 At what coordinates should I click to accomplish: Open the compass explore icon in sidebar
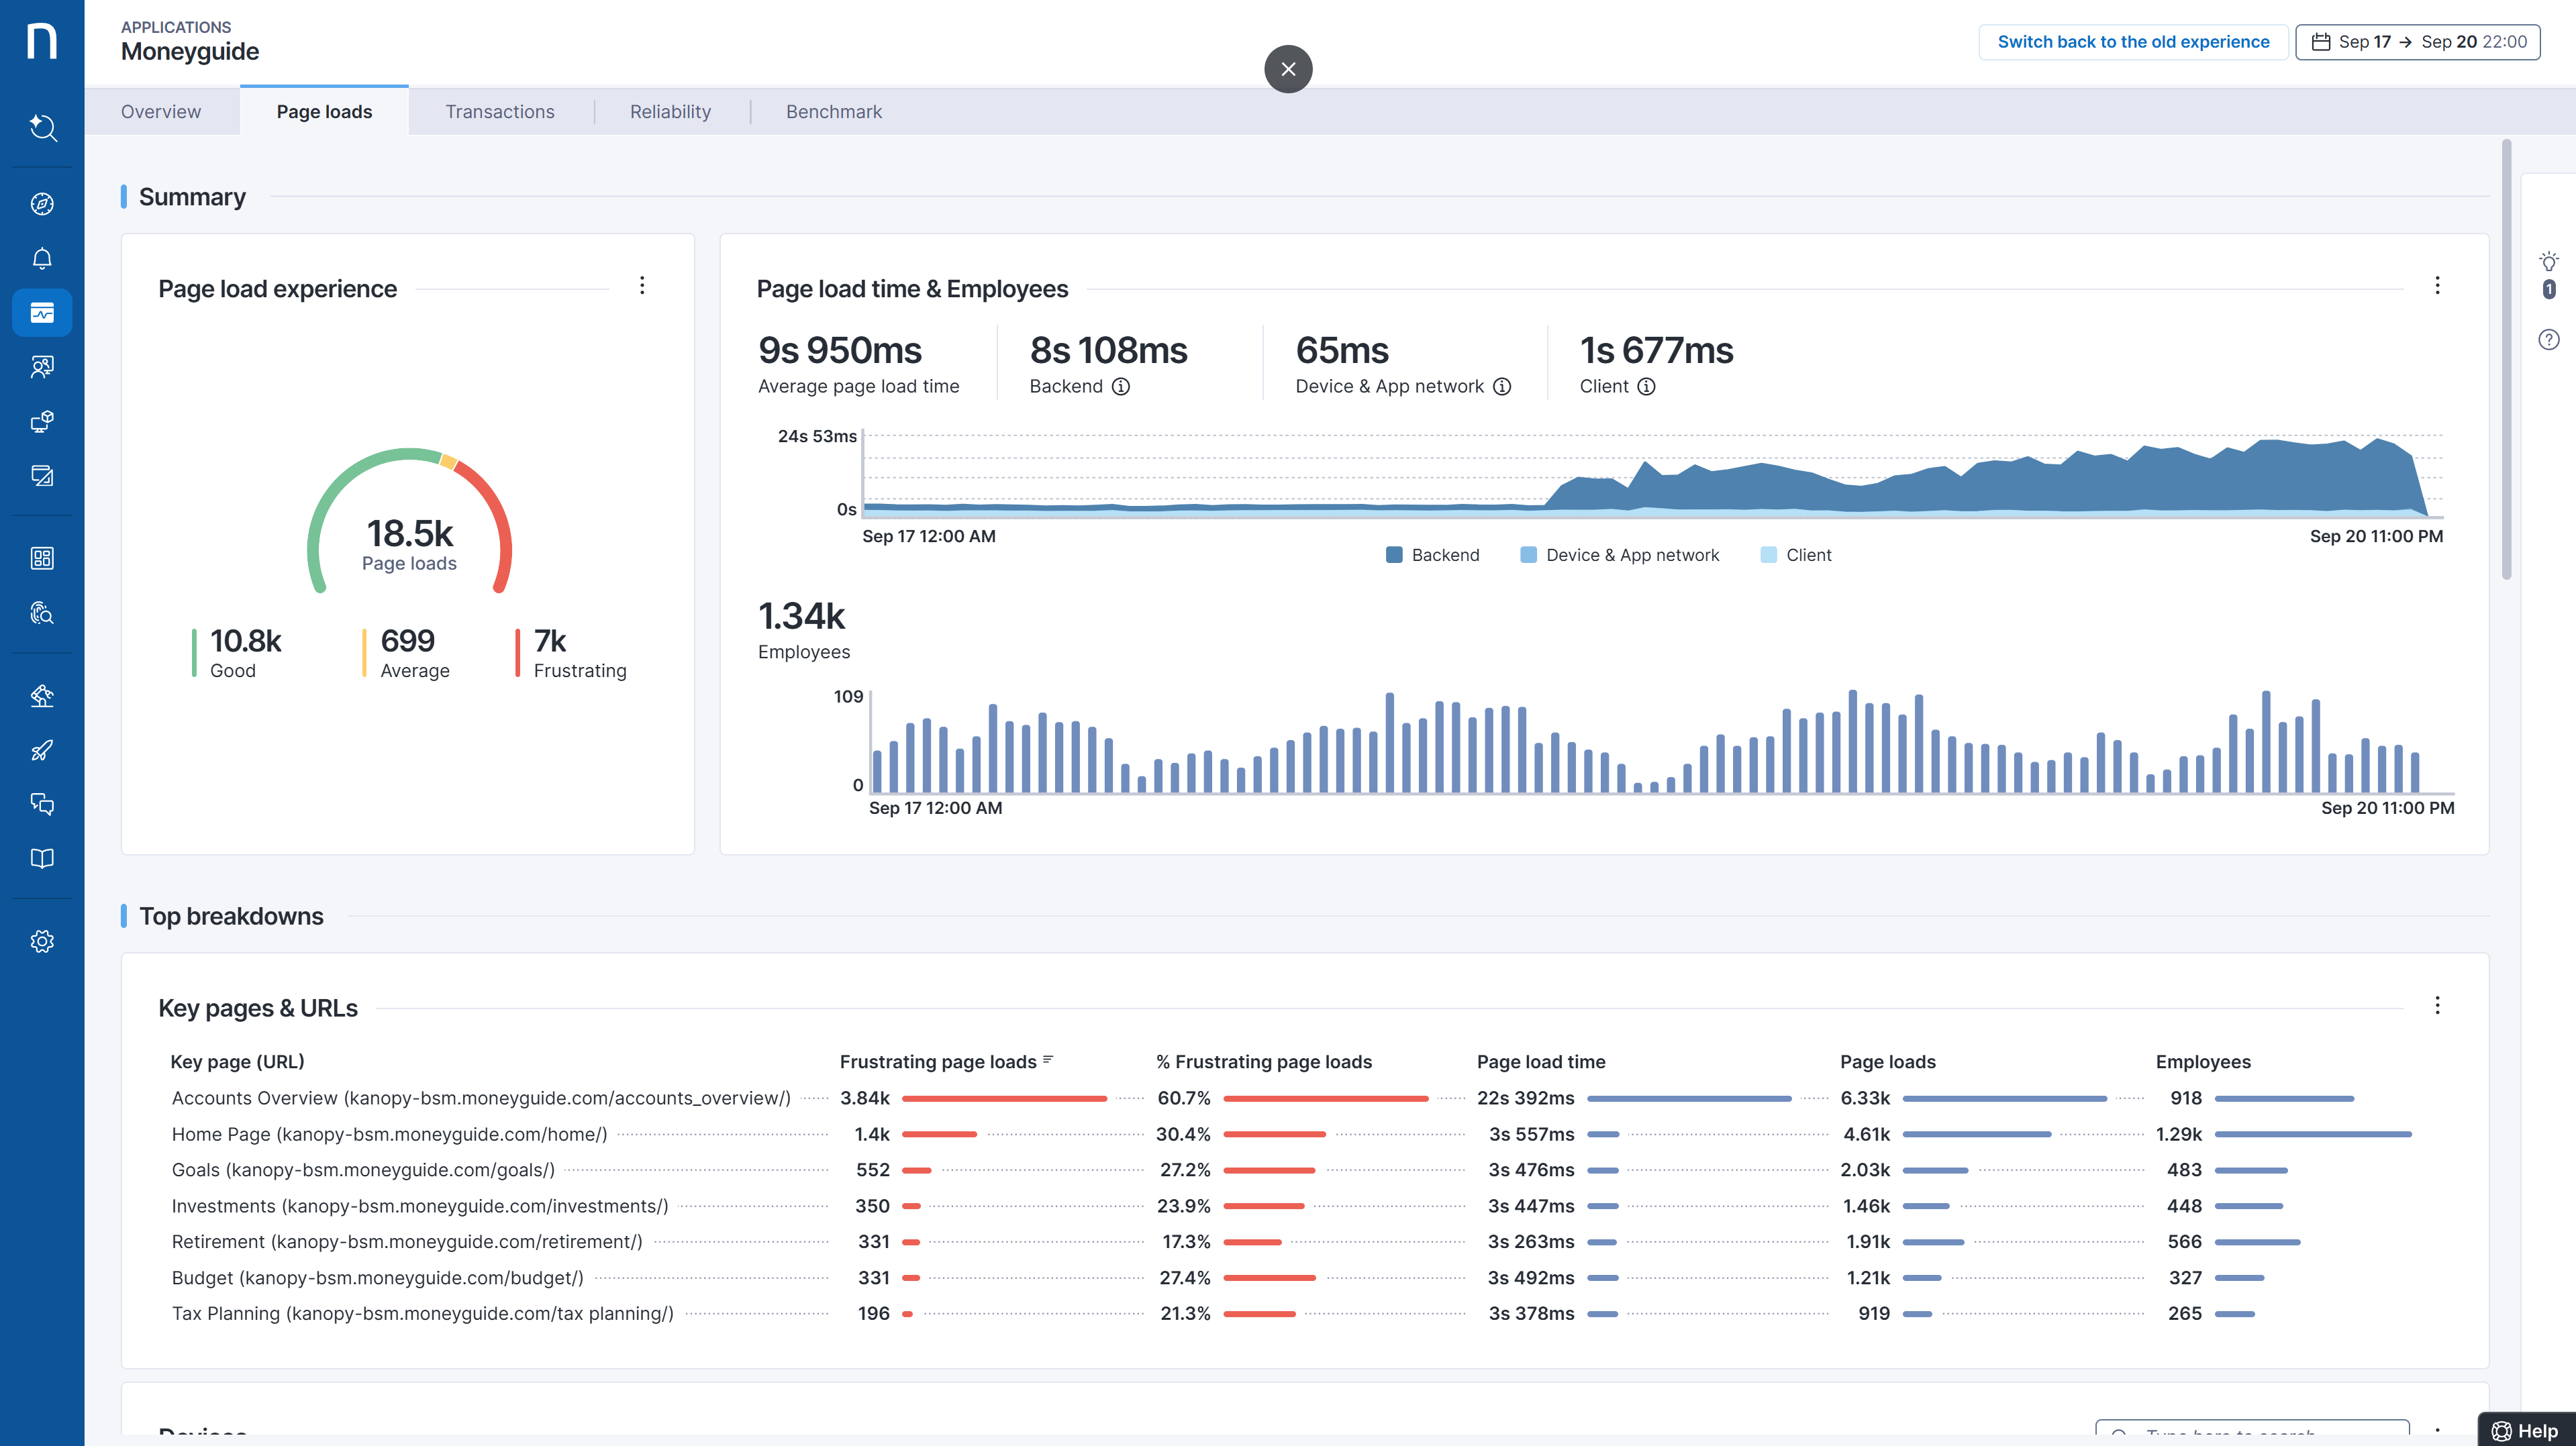[42, 204]
